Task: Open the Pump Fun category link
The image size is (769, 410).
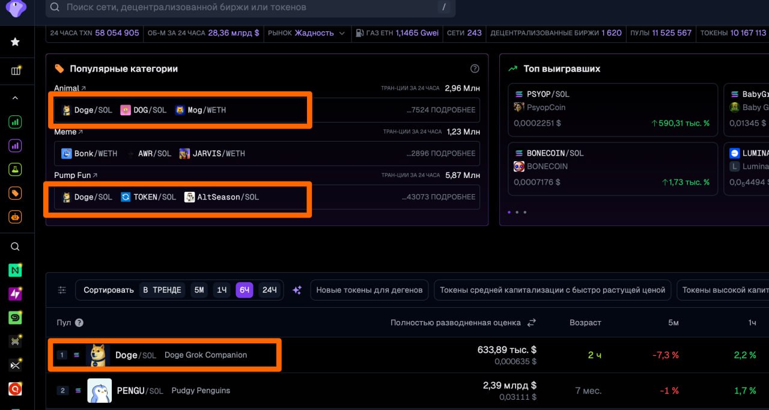Action: [x=76, y=175]
